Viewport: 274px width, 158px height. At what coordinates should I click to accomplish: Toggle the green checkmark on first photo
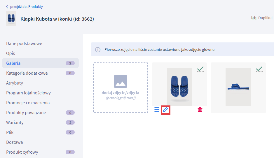200,69
